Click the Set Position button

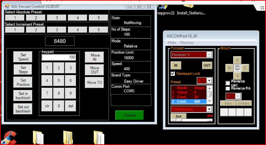23,82
